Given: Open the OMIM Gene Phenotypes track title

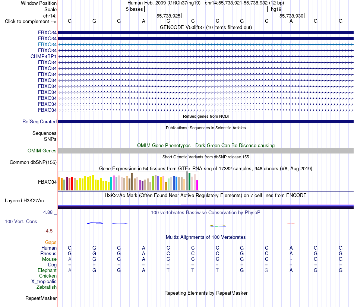Looking at the screenshot, I should point(206,145).
